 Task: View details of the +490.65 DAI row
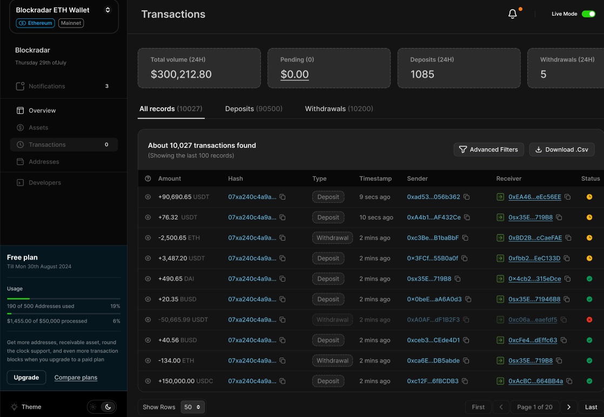[148, 279]
